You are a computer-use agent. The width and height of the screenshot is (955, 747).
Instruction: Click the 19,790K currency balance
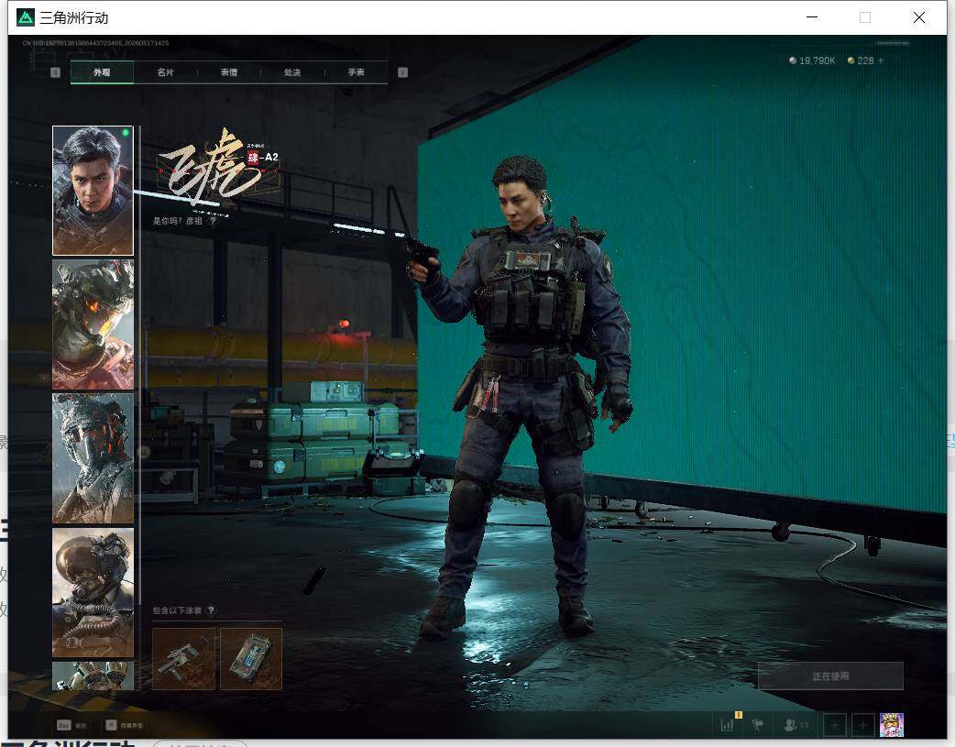click(812, 60)
